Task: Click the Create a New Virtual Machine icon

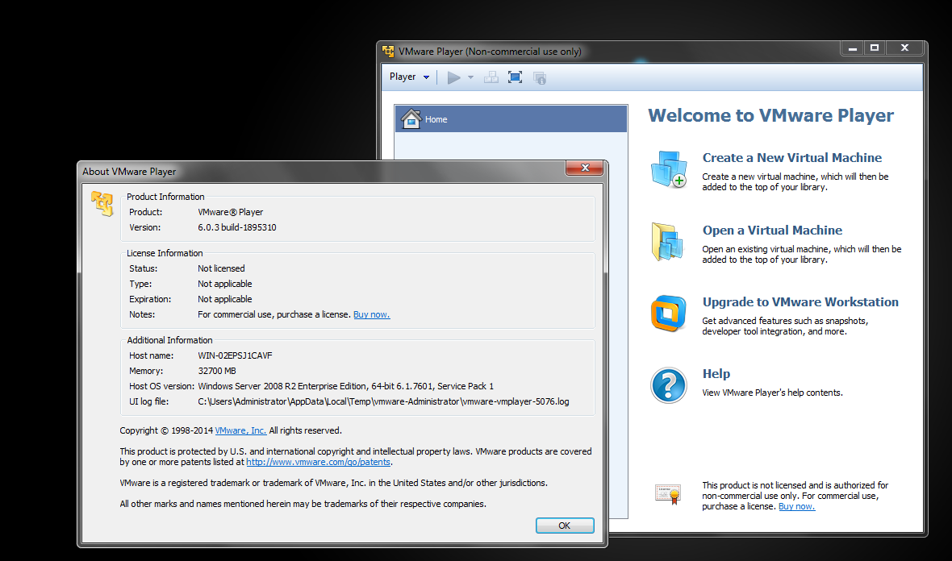Action: coord(669,170)
